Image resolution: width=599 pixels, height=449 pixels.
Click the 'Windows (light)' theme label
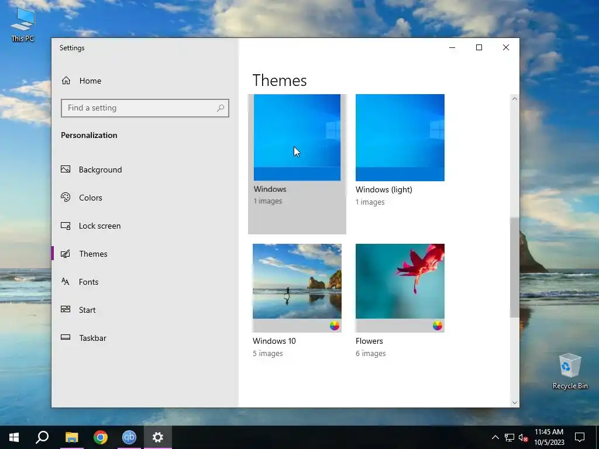click(384, 190)
